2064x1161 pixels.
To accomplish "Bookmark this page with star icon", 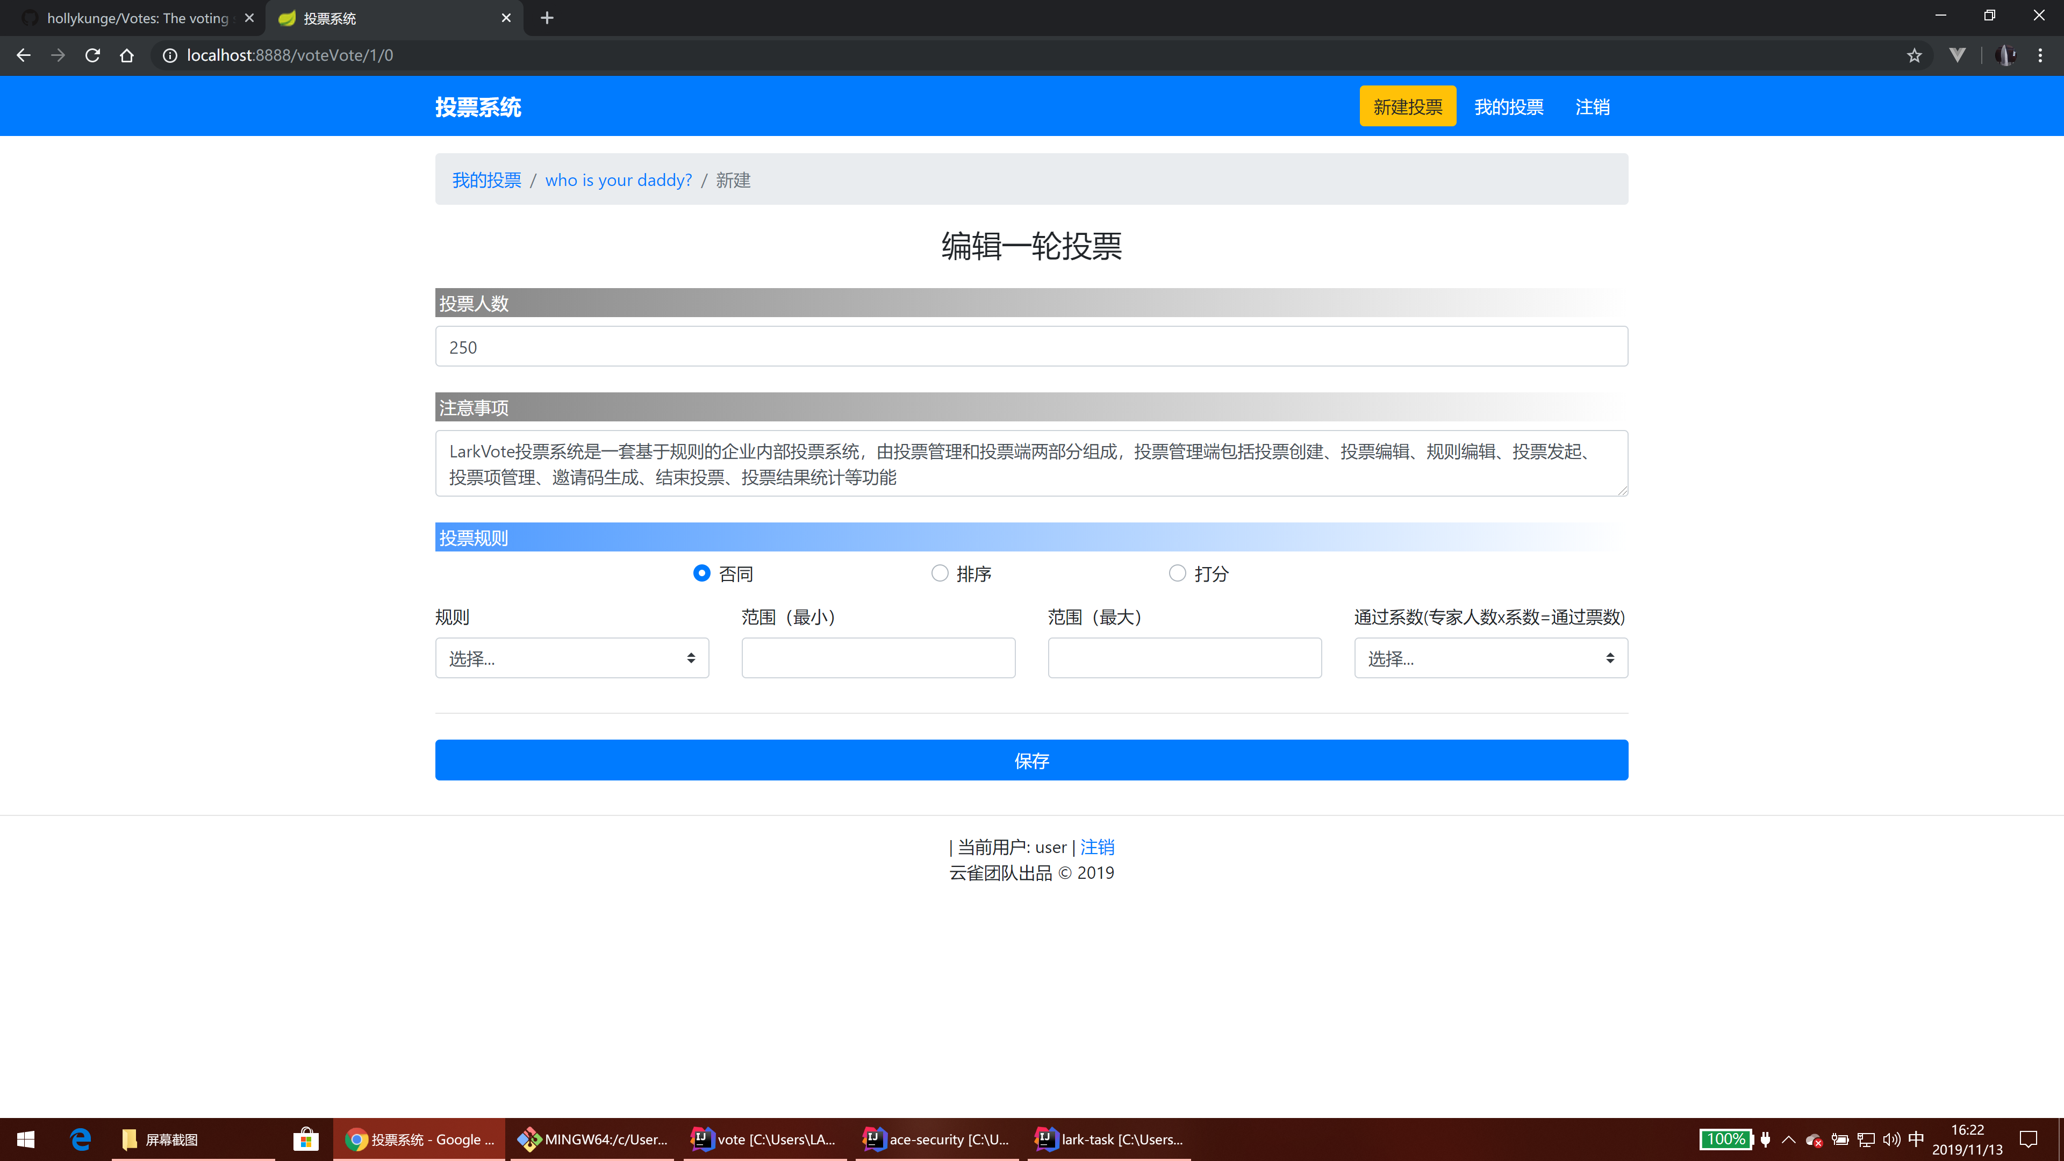I will pyautogui.click(x=1914, y=55).
